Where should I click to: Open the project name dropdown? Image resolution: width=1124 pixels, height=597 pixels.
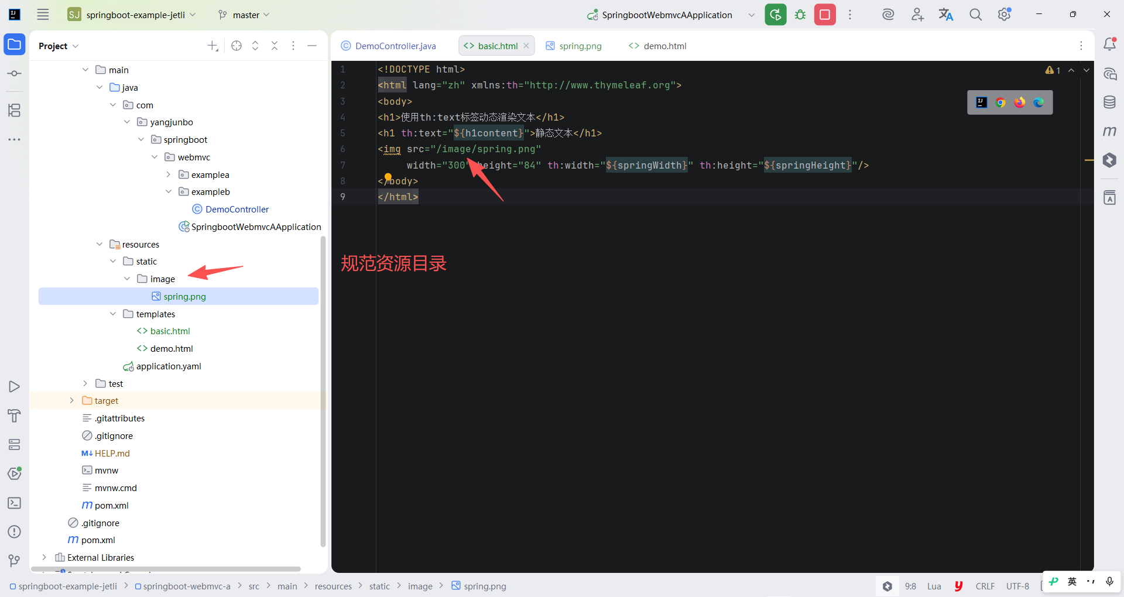coord(132,15)
